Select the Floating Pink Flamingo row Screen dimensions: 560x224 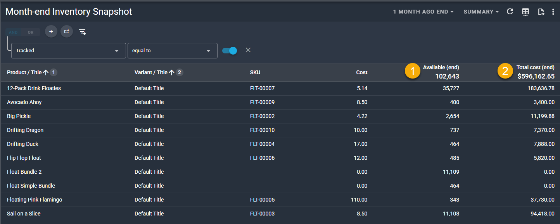[x=35, y=200]
